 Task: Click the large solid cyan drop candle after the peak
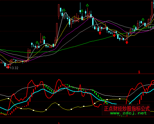tap(93, 21)
